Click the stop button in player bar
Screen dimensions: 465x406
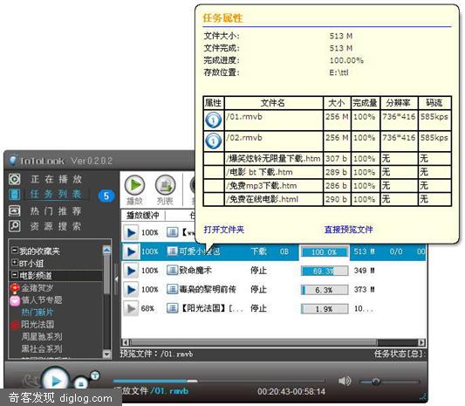pos(80,383)
